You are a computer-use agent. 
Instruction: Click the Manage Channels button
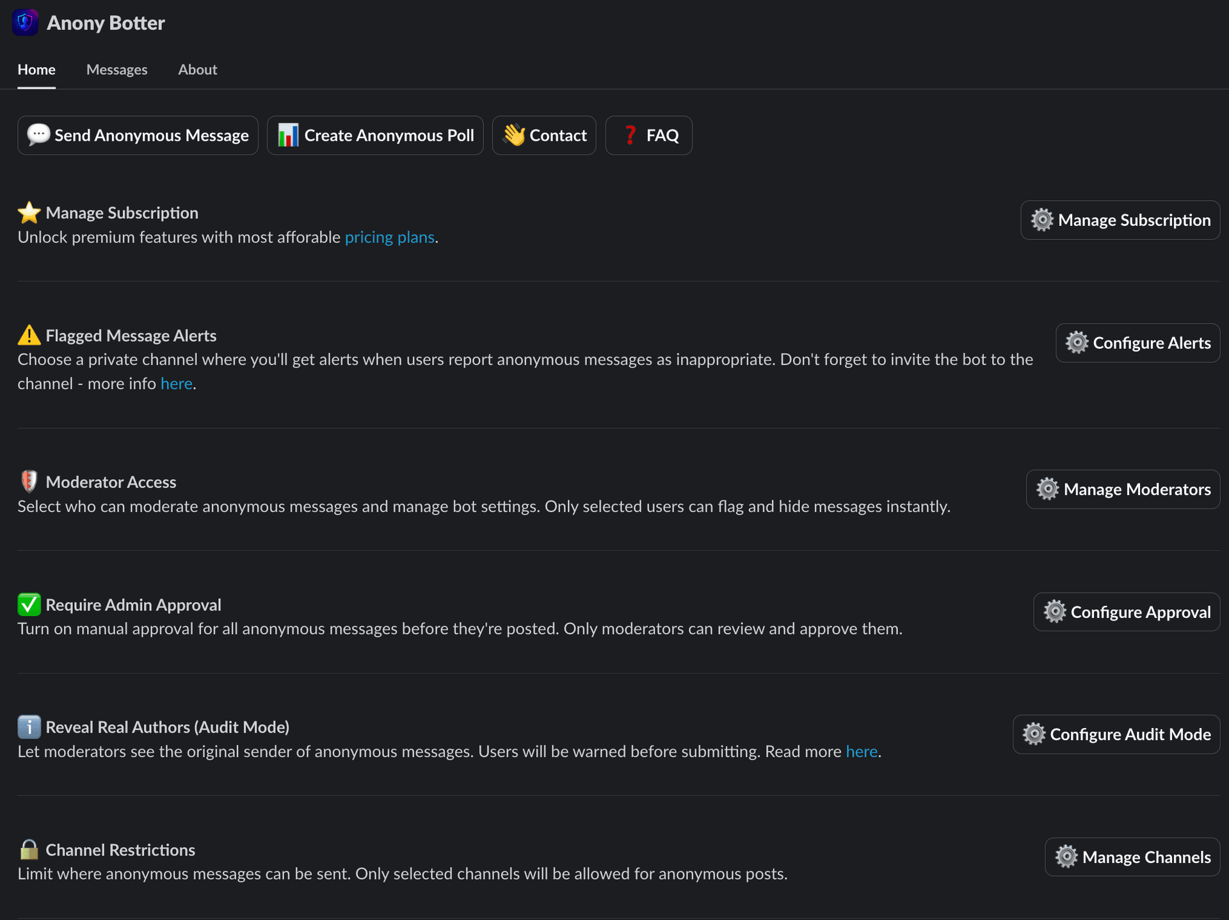1132,857
